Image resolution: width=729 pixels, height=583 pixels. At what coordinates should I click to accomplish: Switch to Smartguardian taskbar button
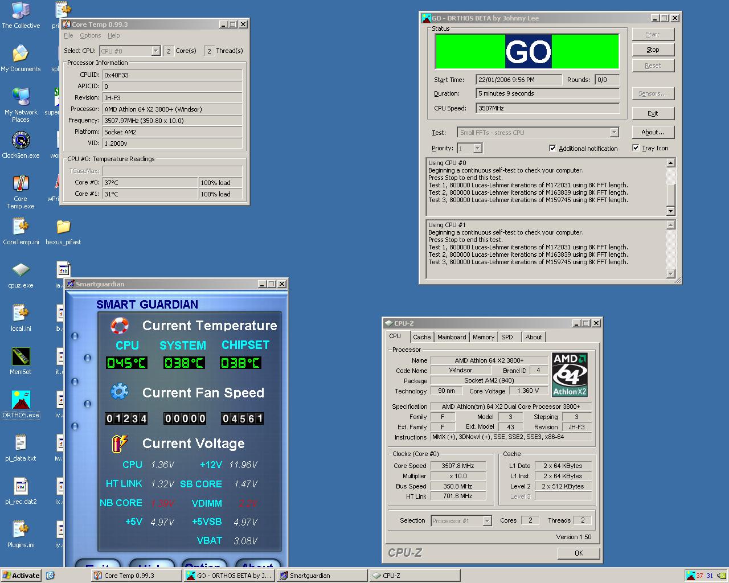click(x=322, y=575)
